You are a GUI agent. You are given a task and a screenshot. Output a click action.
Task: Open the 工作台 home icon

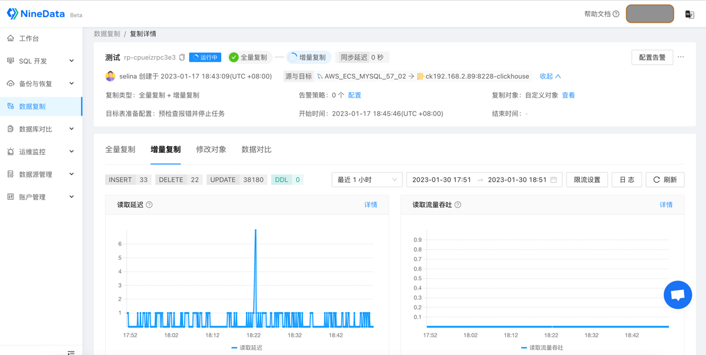pos(11,38)
